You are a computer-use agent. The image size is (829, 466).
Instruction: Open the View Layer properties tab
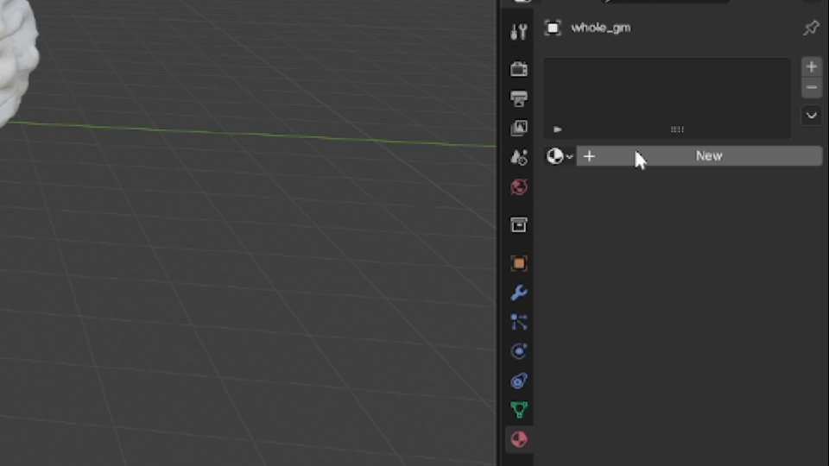click(x=519, y=128)
